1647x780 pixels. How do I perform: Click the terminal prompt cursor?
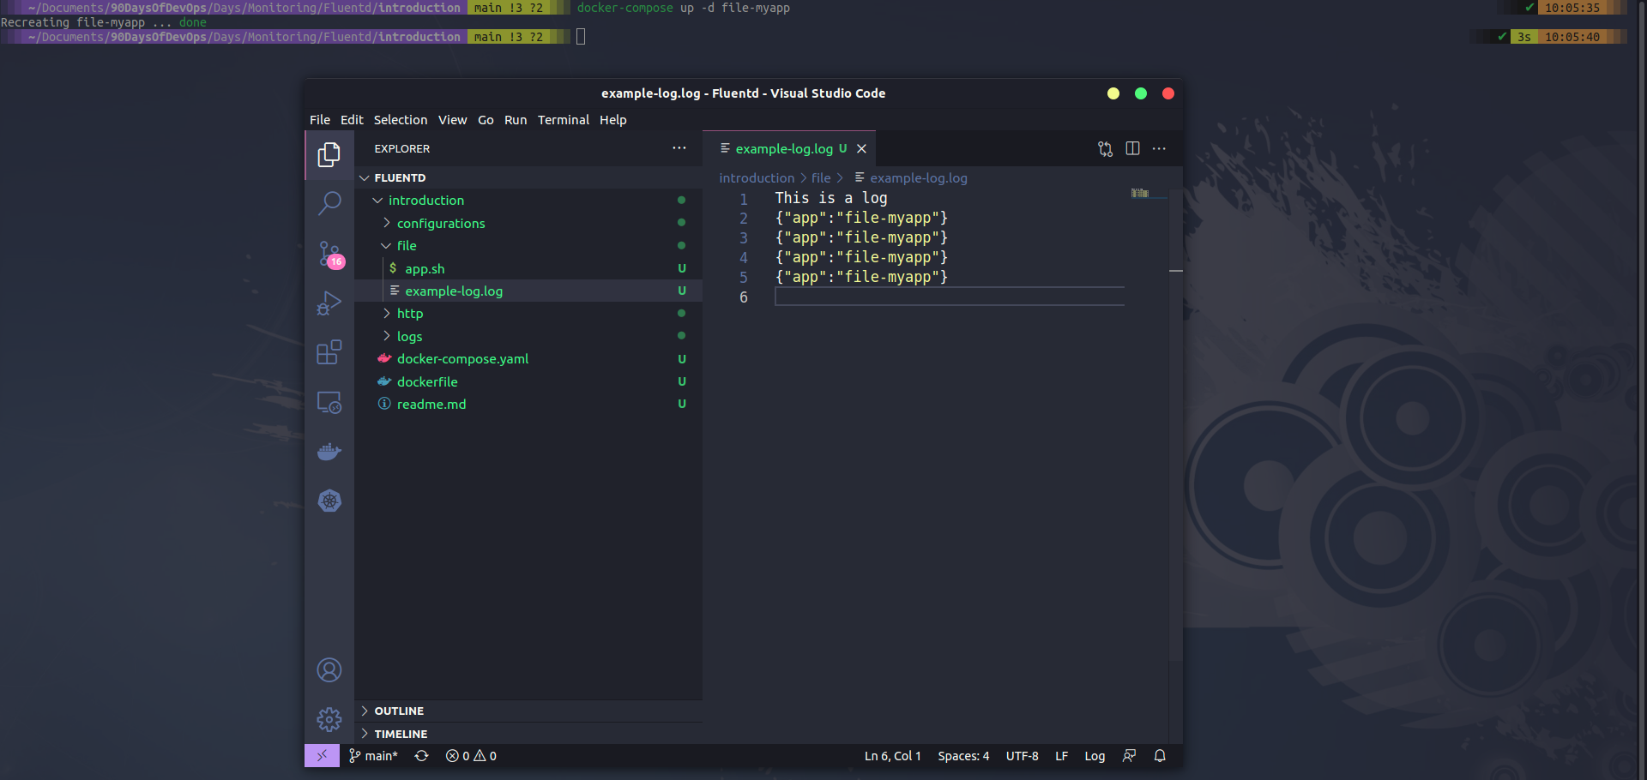pyautogui.click(x=581, y=37)
